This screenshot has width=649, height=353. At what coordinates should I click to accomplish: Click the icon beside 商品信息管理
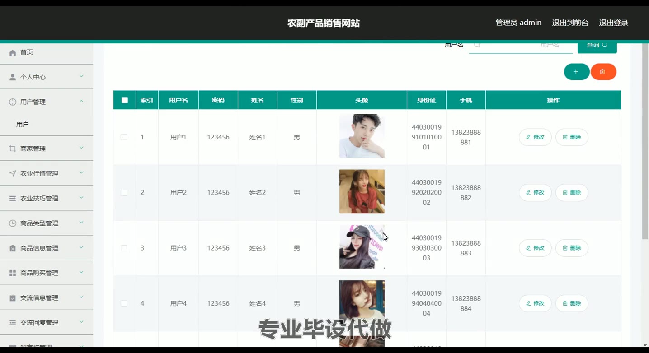click(x=13, y=248)
